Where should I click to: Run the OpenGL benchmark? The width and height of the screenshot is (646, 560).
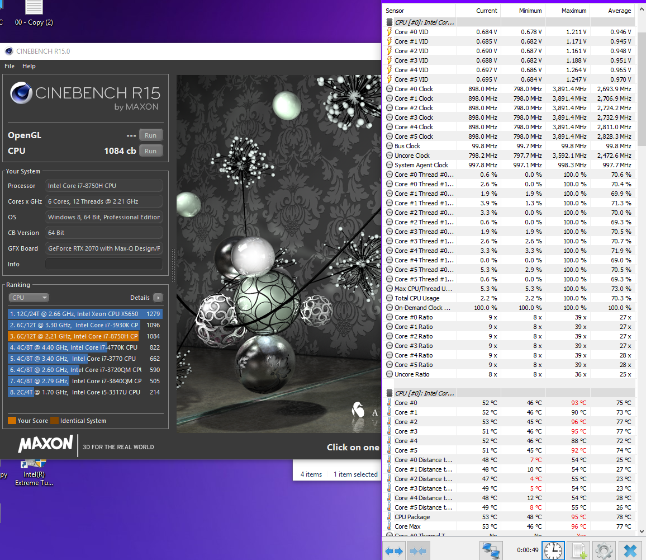pos(151,135)
